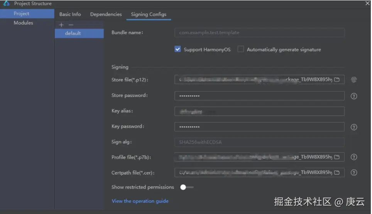Select the default signing config
372x214 pixels.
click(79, 33)
